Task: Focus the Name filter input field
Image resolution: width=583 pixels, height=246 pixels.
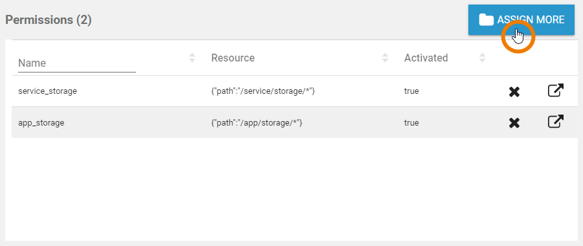Action: pos(77,63)
